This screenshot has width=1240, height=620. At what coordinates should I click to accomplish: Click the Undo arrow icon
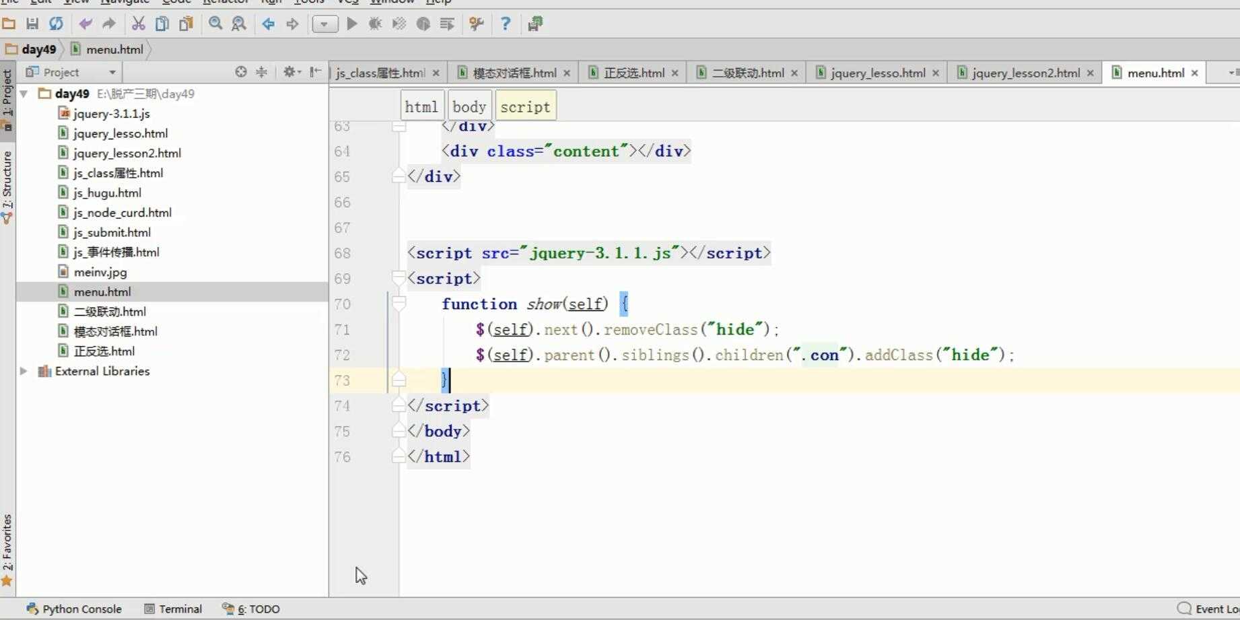pos(85,24)
